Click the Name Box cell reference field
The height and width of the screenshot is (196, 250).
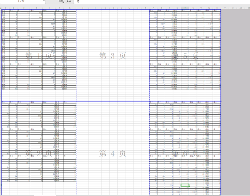click(23, 1)
